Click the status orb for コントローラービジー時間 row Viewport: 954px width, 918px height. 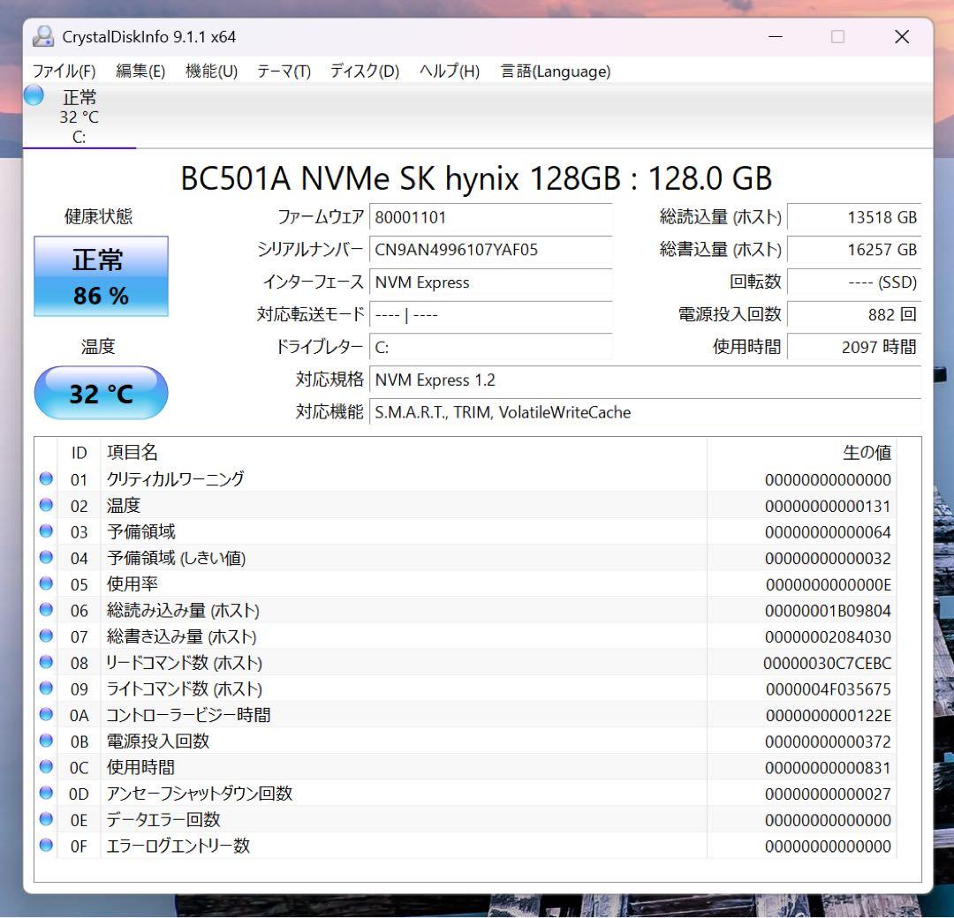(x=46, y=714)
